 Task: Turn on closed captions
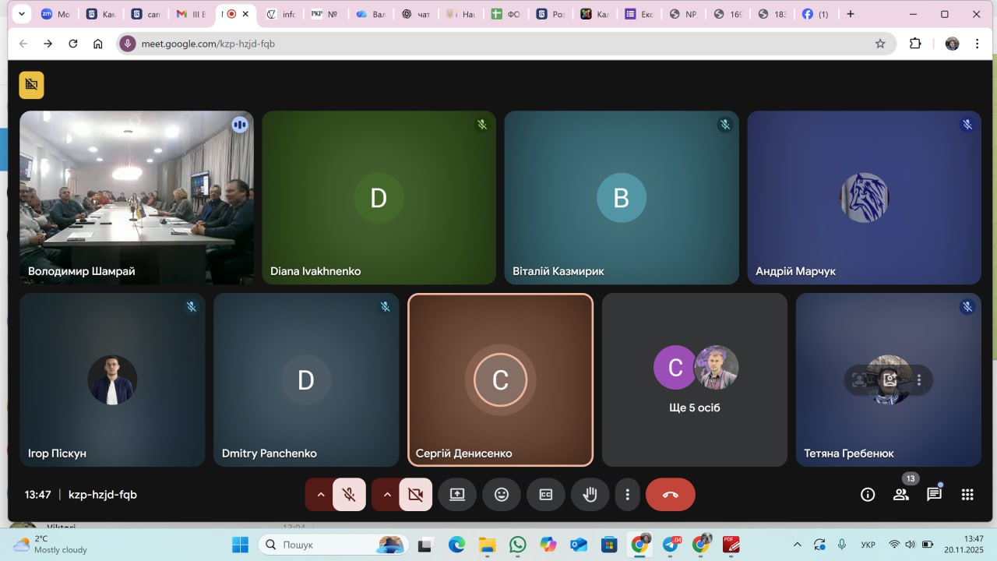pos(546,495)
